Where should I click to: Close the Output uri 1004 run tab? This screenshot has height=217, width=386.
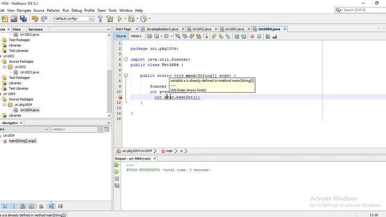[x=154, y=159]
